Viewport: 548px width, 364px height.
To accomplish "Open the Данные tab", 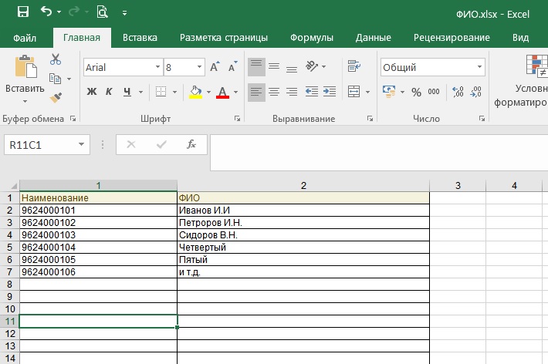I will [374, 38].
